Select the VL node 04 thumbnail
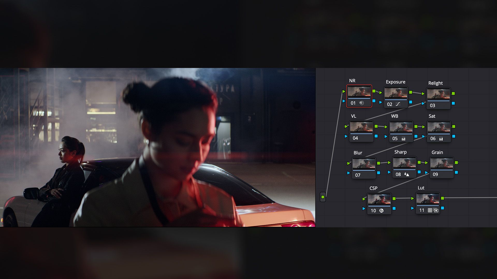Viewport: 497px width, 279px height. coord(361,127)
